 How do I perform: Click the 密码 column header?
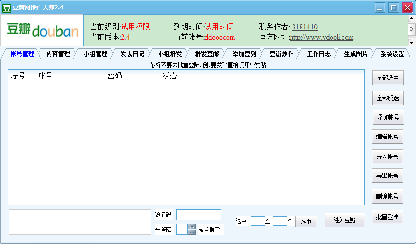(x=114, y=76)
